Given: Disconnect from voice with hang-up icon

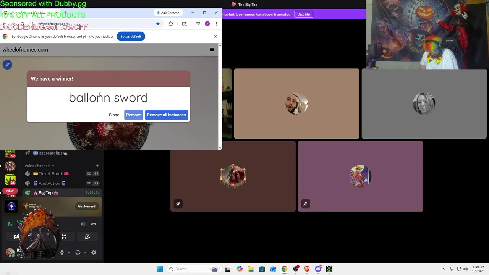Looking at the screenshot, I should pyautogui.click(x=94, y=224).
